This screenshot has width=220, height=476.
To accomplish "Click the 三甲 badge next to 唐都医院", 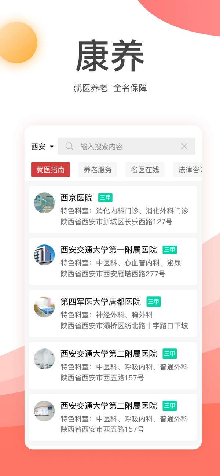I will (x=154, y=302).
